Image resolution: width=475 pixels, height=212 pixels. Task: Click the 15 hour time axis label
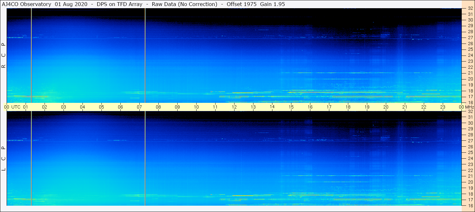pyautogui.click(x=291, y=107)
